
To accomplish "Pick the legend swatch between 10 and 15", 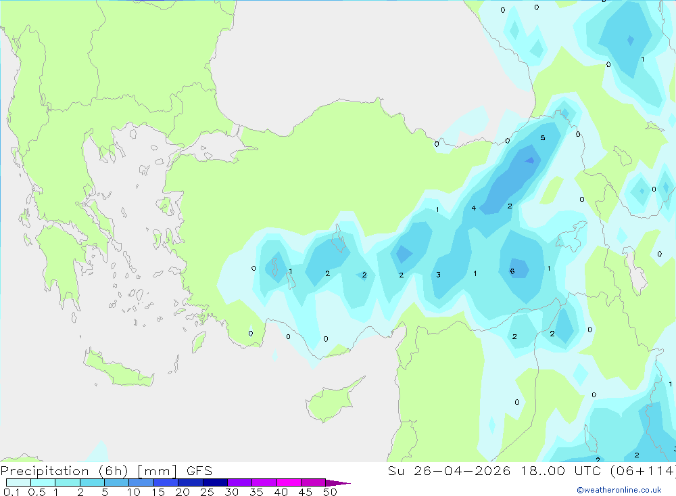I will click(x=141, y=482).
